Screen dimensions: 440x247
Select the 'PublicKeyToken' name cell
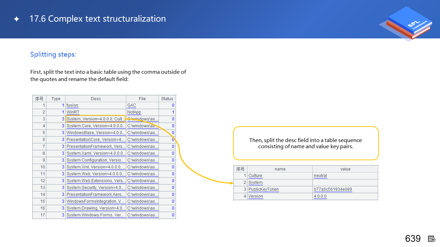click(264, 189)
